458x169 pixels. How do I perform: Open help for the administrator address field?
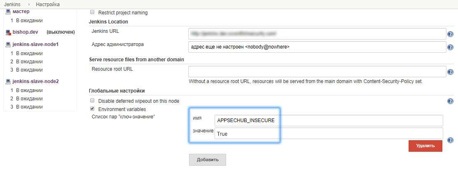point(450,48)
